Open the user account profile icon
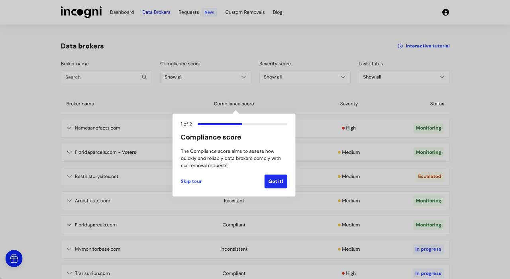Image resolution: width=510 pixels, height=279 pixels. pyautogui.click(x=446, y=12)
